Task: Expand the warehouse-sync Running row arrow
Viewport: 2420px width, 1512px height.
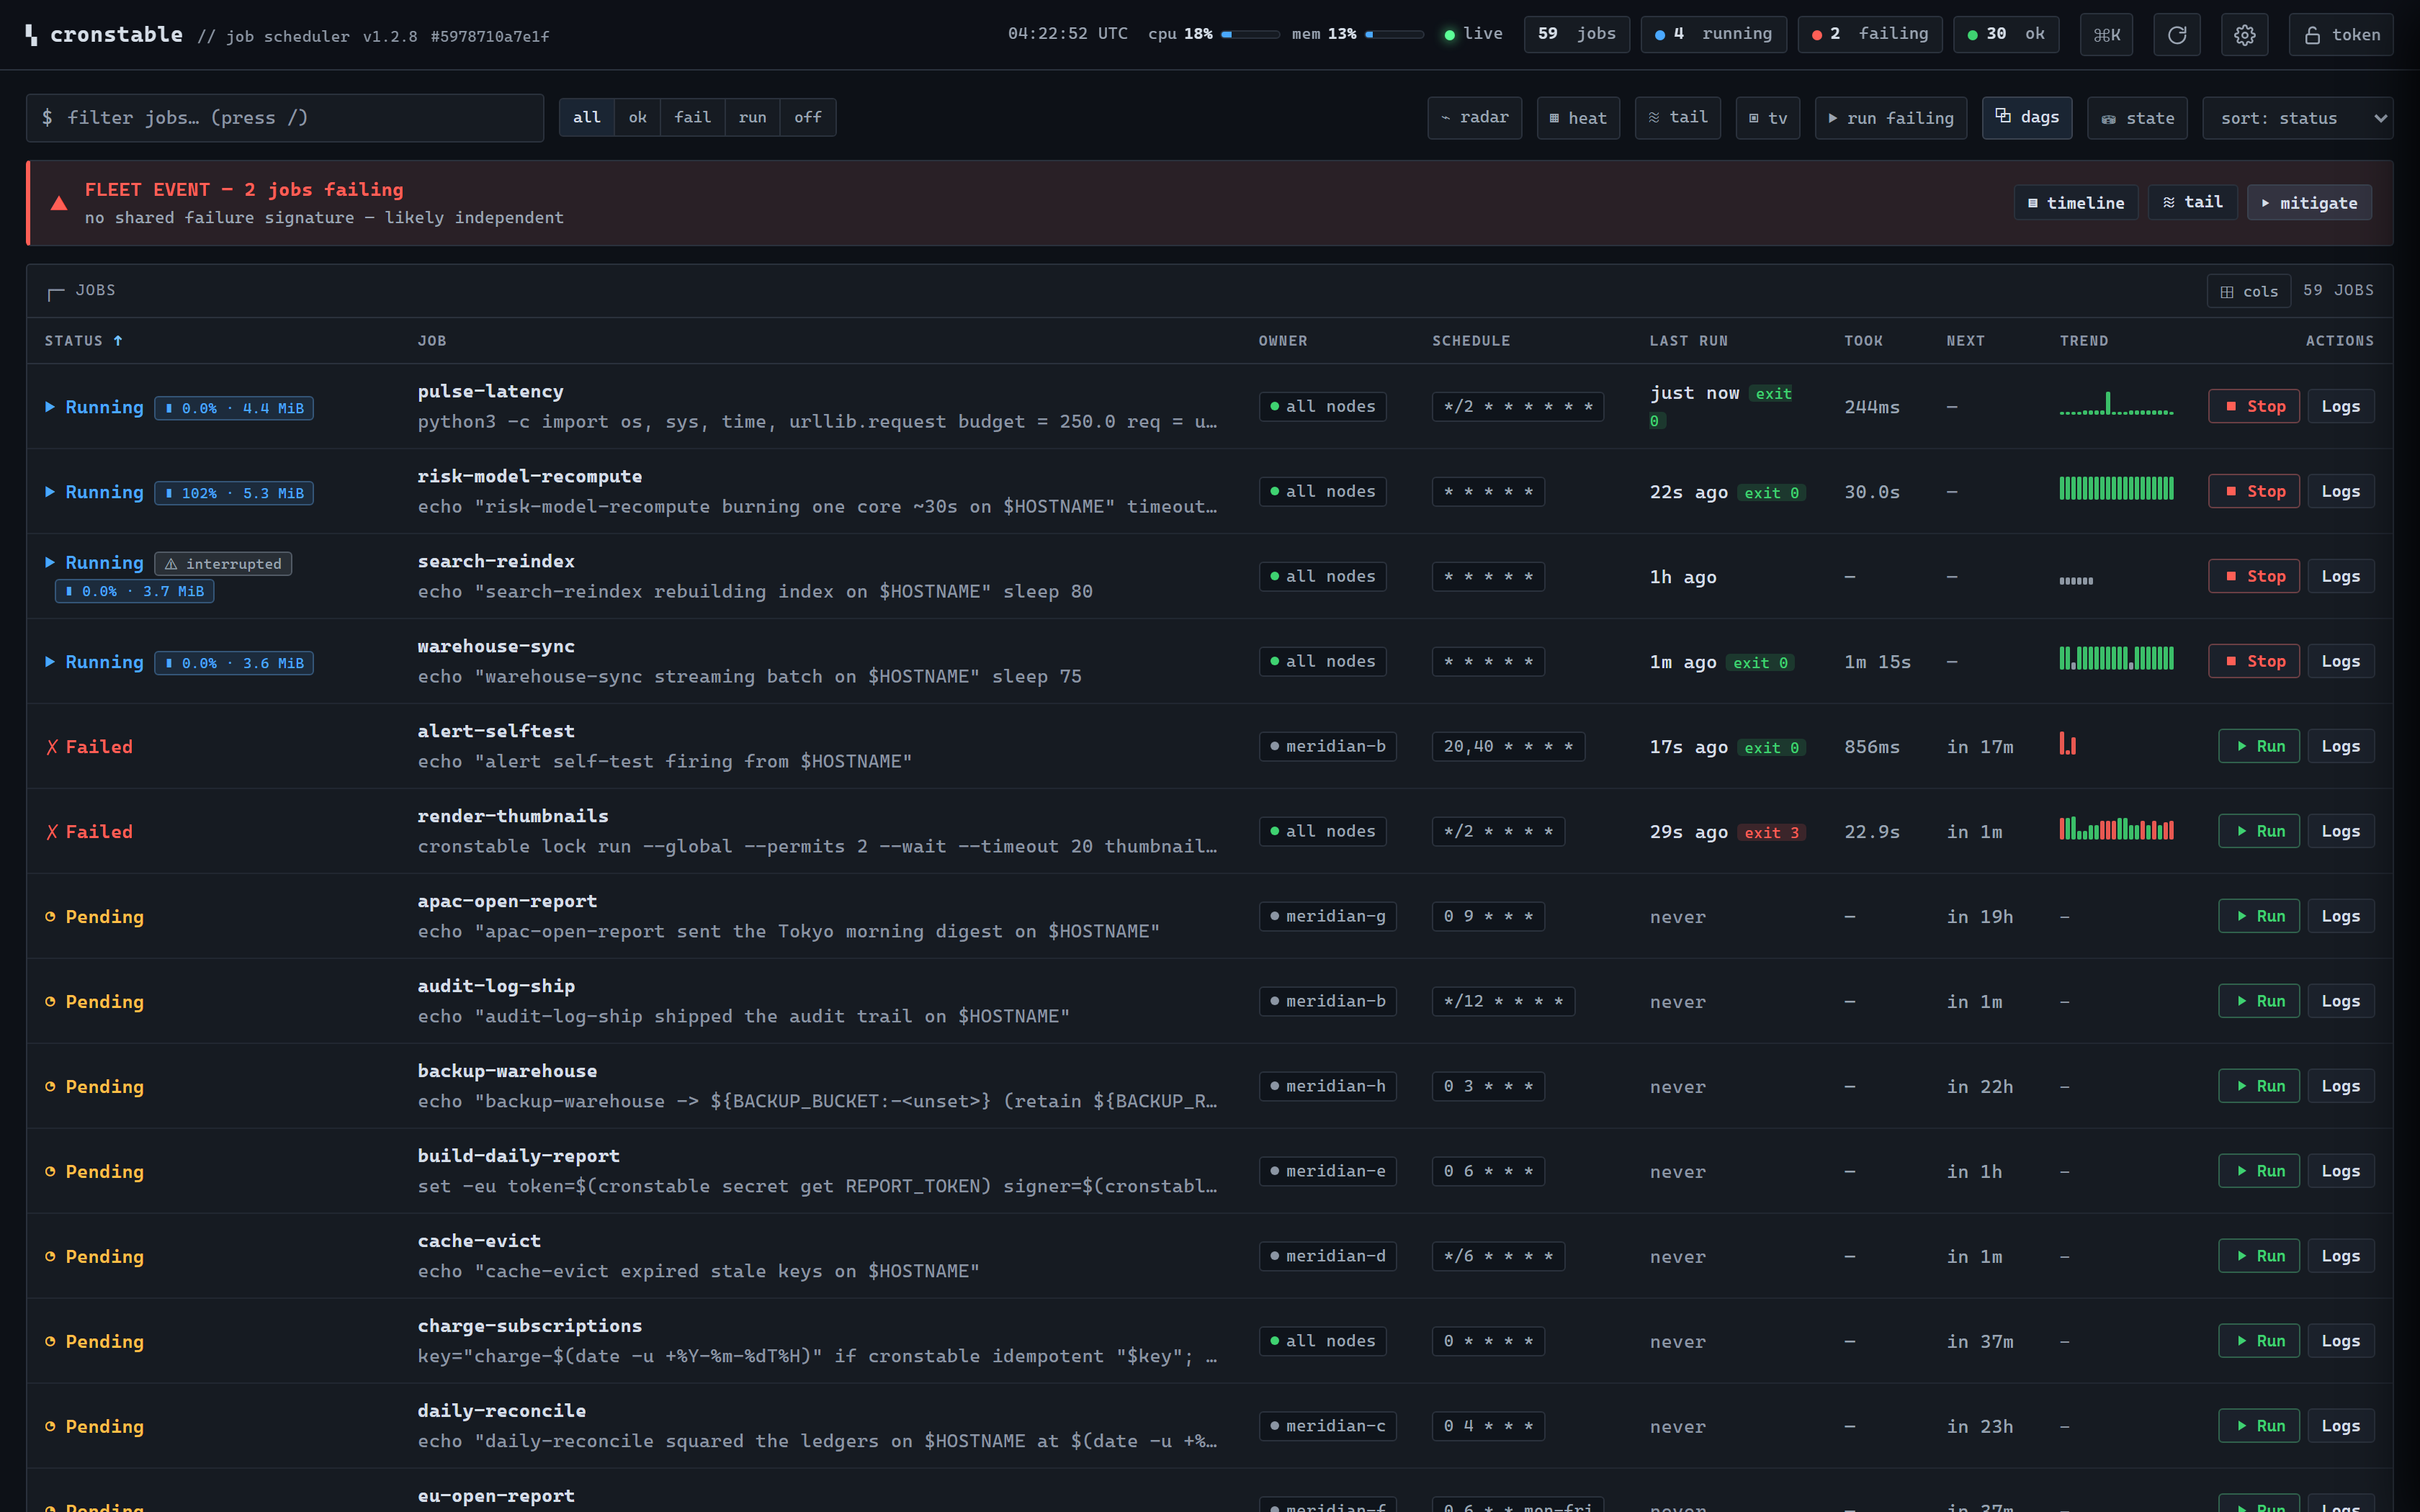Action: tap(50, 662)
